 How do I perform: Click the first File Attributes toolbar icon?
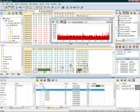[2, 80]
